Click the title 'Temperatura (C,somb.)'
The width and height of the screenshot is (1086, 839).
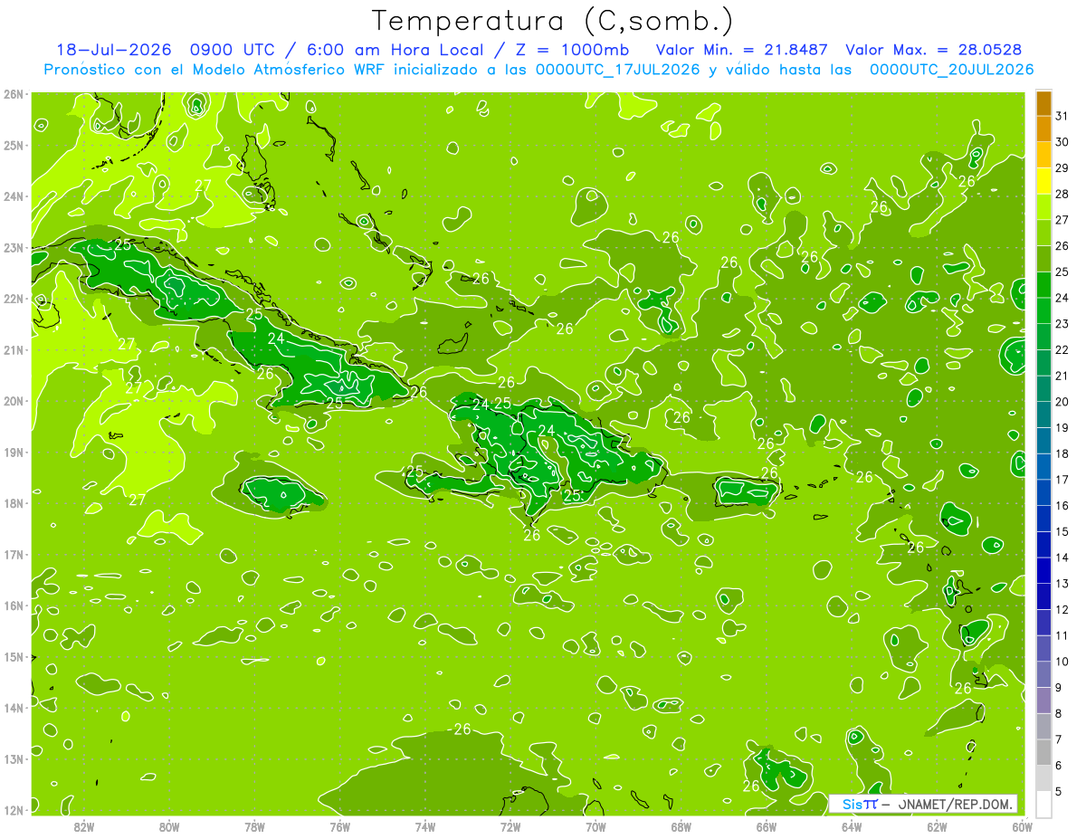click(x=553, y=21)
